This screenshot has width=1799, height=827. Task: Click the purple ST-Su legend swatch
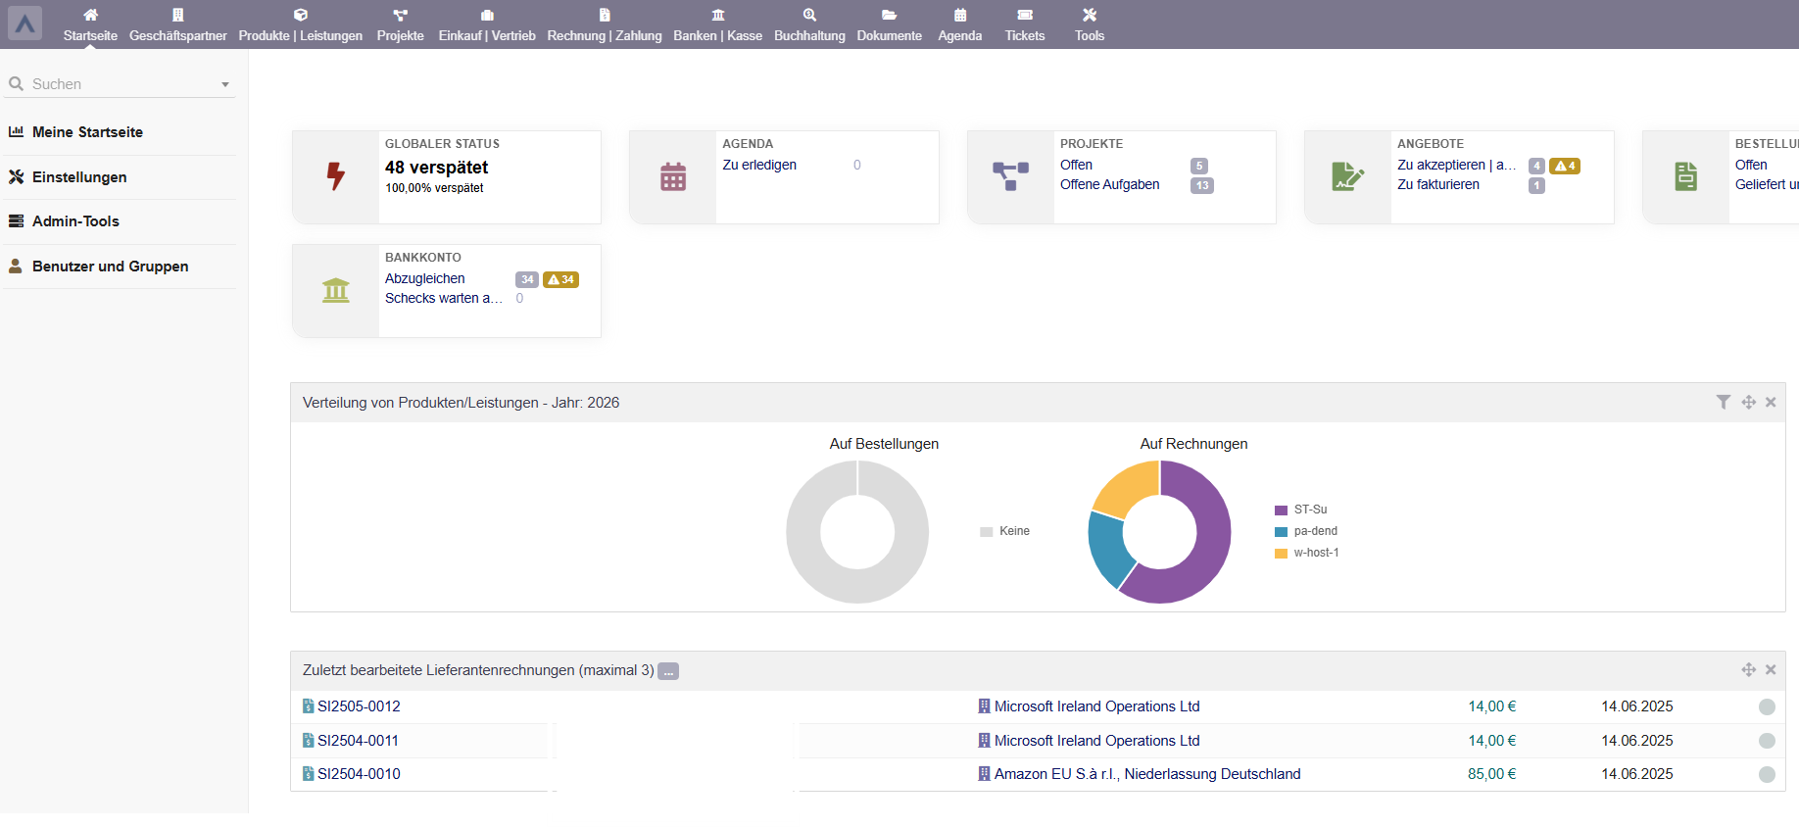(x=1281, y=511)
